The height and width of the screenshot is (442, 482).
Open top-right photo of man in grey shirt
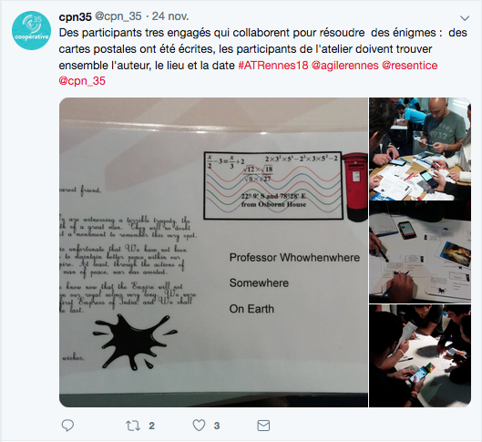tap(420, 149)
